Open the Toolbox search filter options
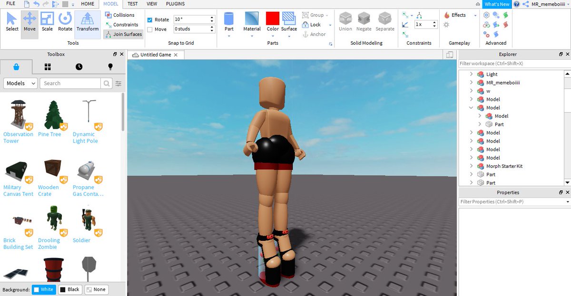 [x=118, y=83]
